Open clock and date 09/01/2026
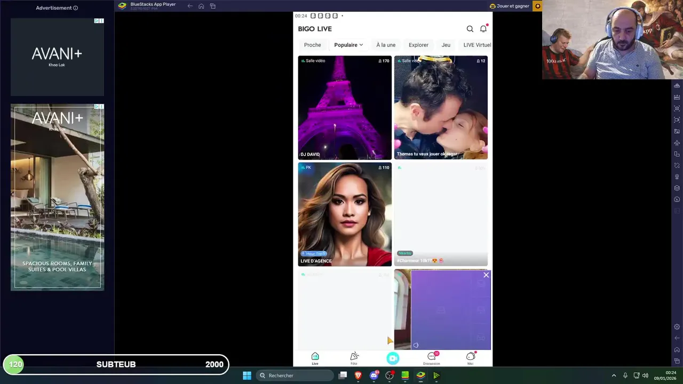Screen dimensions: 683x384 coord(664,375)
